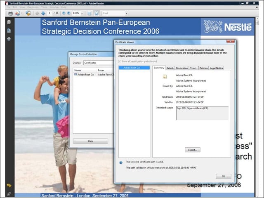
Task: Click the collaborate/share globe icon
Action: [x=28, y=13]
